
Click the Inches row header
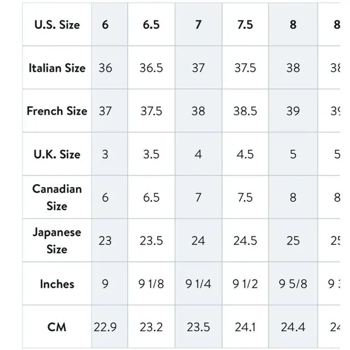click(x=57, y=284)
